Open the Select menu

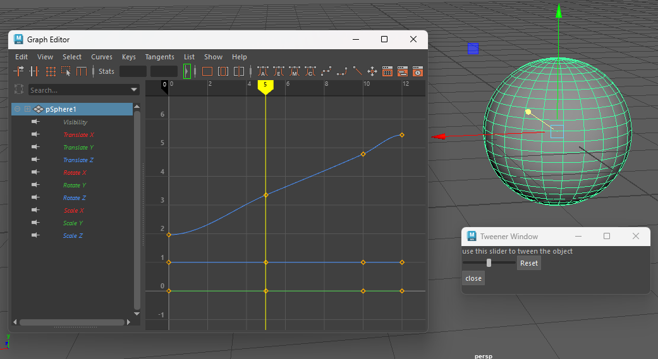point(72,57)
